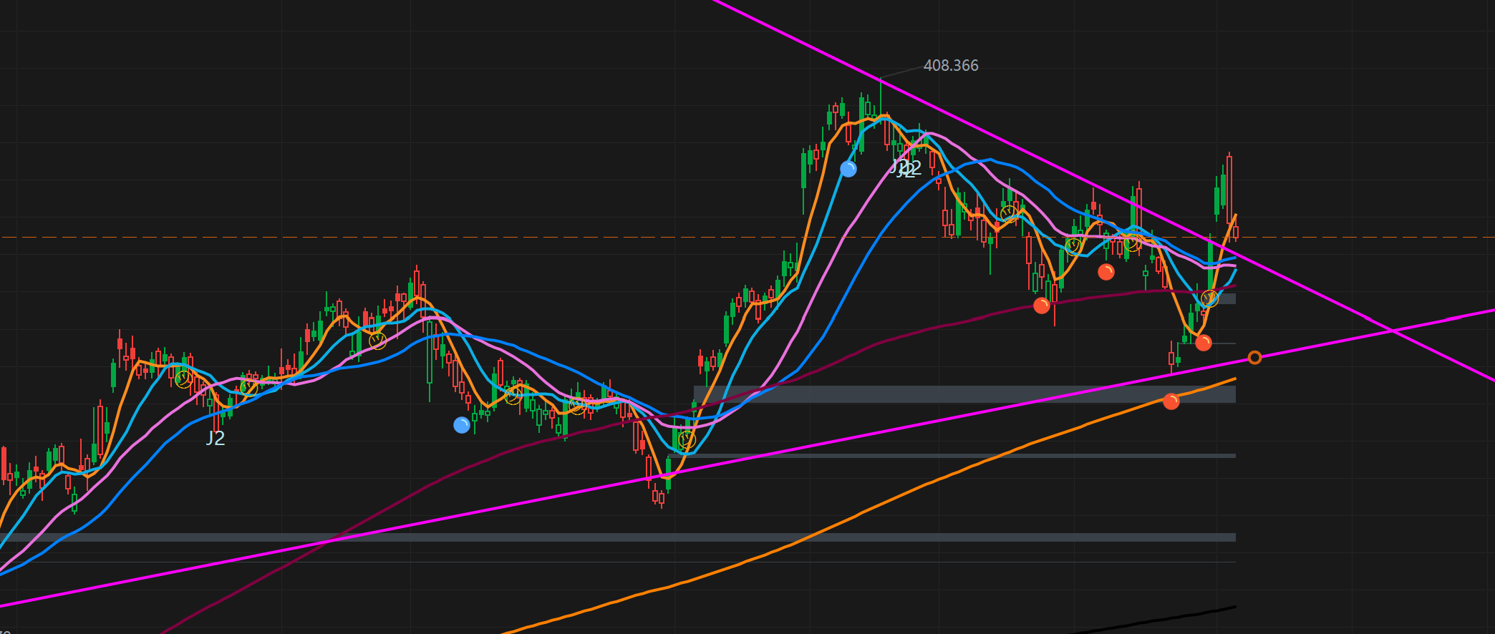This screenshot has width=1495, height=634.
Task: Select the blue dot marker below the mid-chart pullback
Action: tap(462, 425)
